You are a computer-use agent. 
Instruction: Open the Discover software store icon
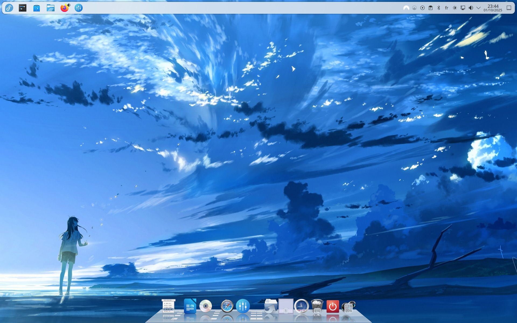pos(37,8)
